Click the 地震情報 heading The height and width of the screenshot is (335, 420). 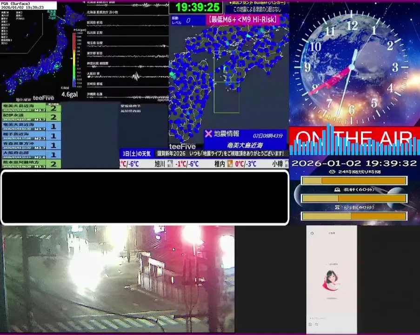click(227, 134)
